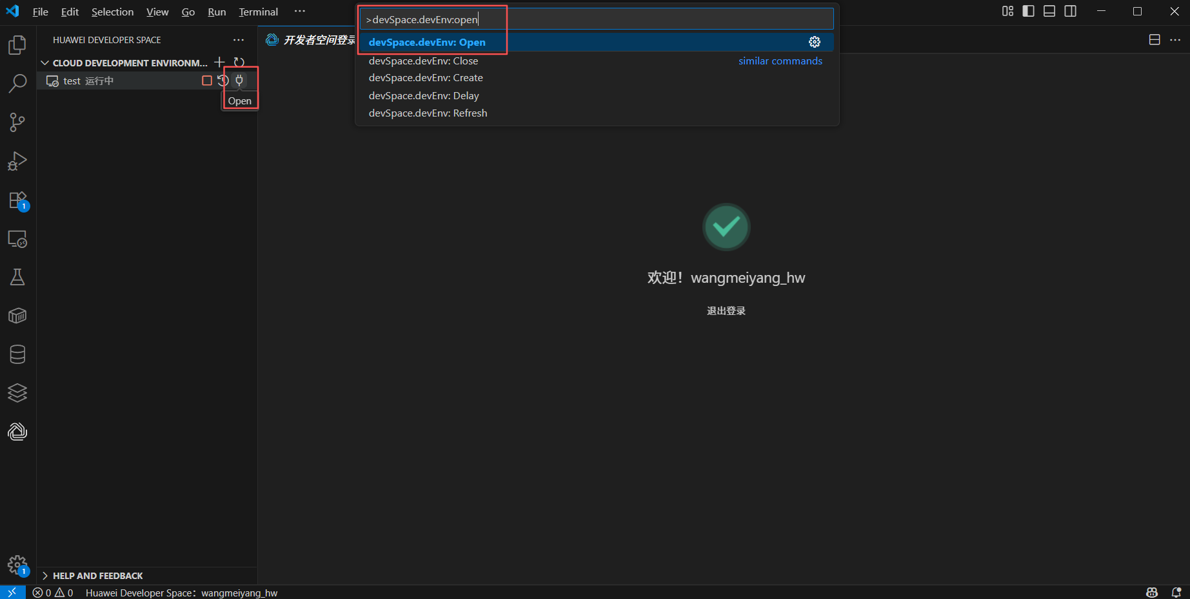Click the command palette input field
The width and height of the screenshot is (1190, 599).
[x=596, y=19]
